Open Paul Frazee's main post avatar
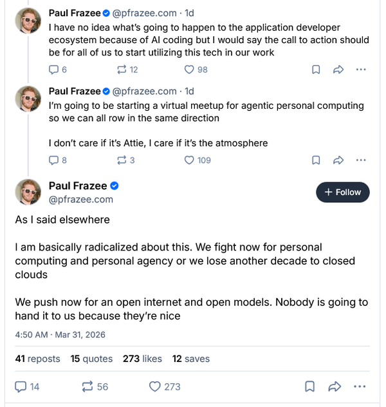This screenshot has height=407, width=386. coord(28,192)
